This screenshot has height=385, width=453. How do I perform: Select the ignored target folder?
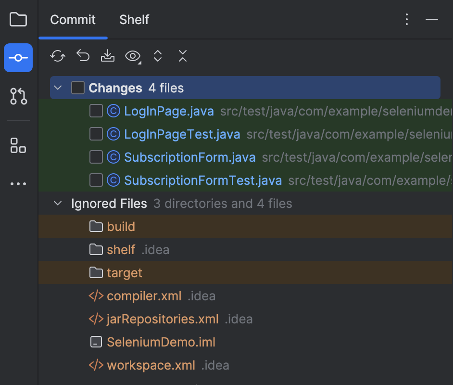coord(124,272)
